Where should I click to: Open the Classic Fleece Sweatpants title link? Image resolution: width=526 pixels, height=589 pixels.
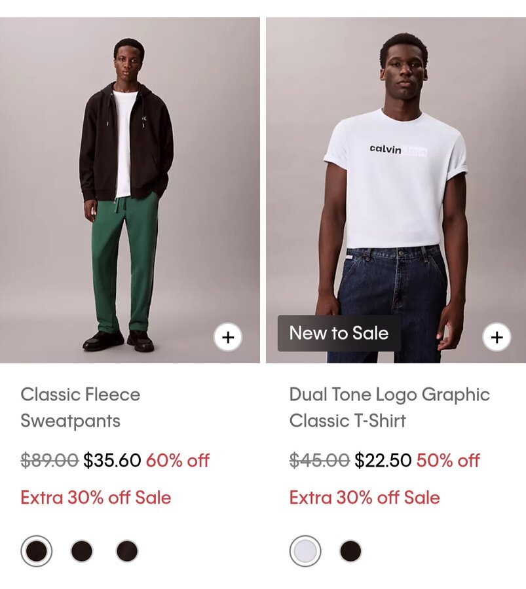pyautogui.click(x=80, y=408)
